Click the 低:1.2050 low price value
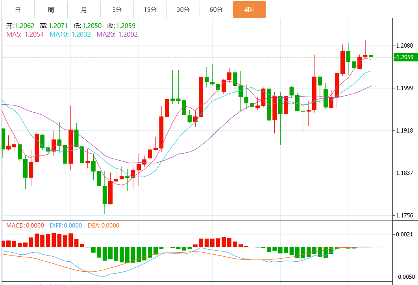This screenshot has height=285, width=418. 88,26
